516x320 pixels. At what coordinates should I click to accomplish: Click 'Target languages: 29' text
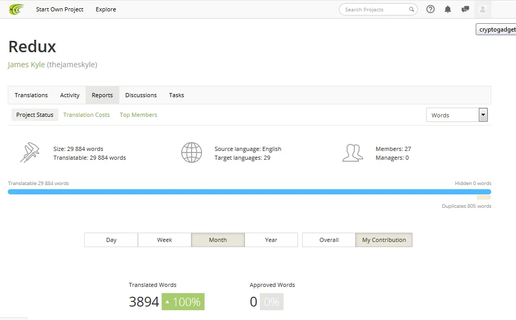[243, 158]
